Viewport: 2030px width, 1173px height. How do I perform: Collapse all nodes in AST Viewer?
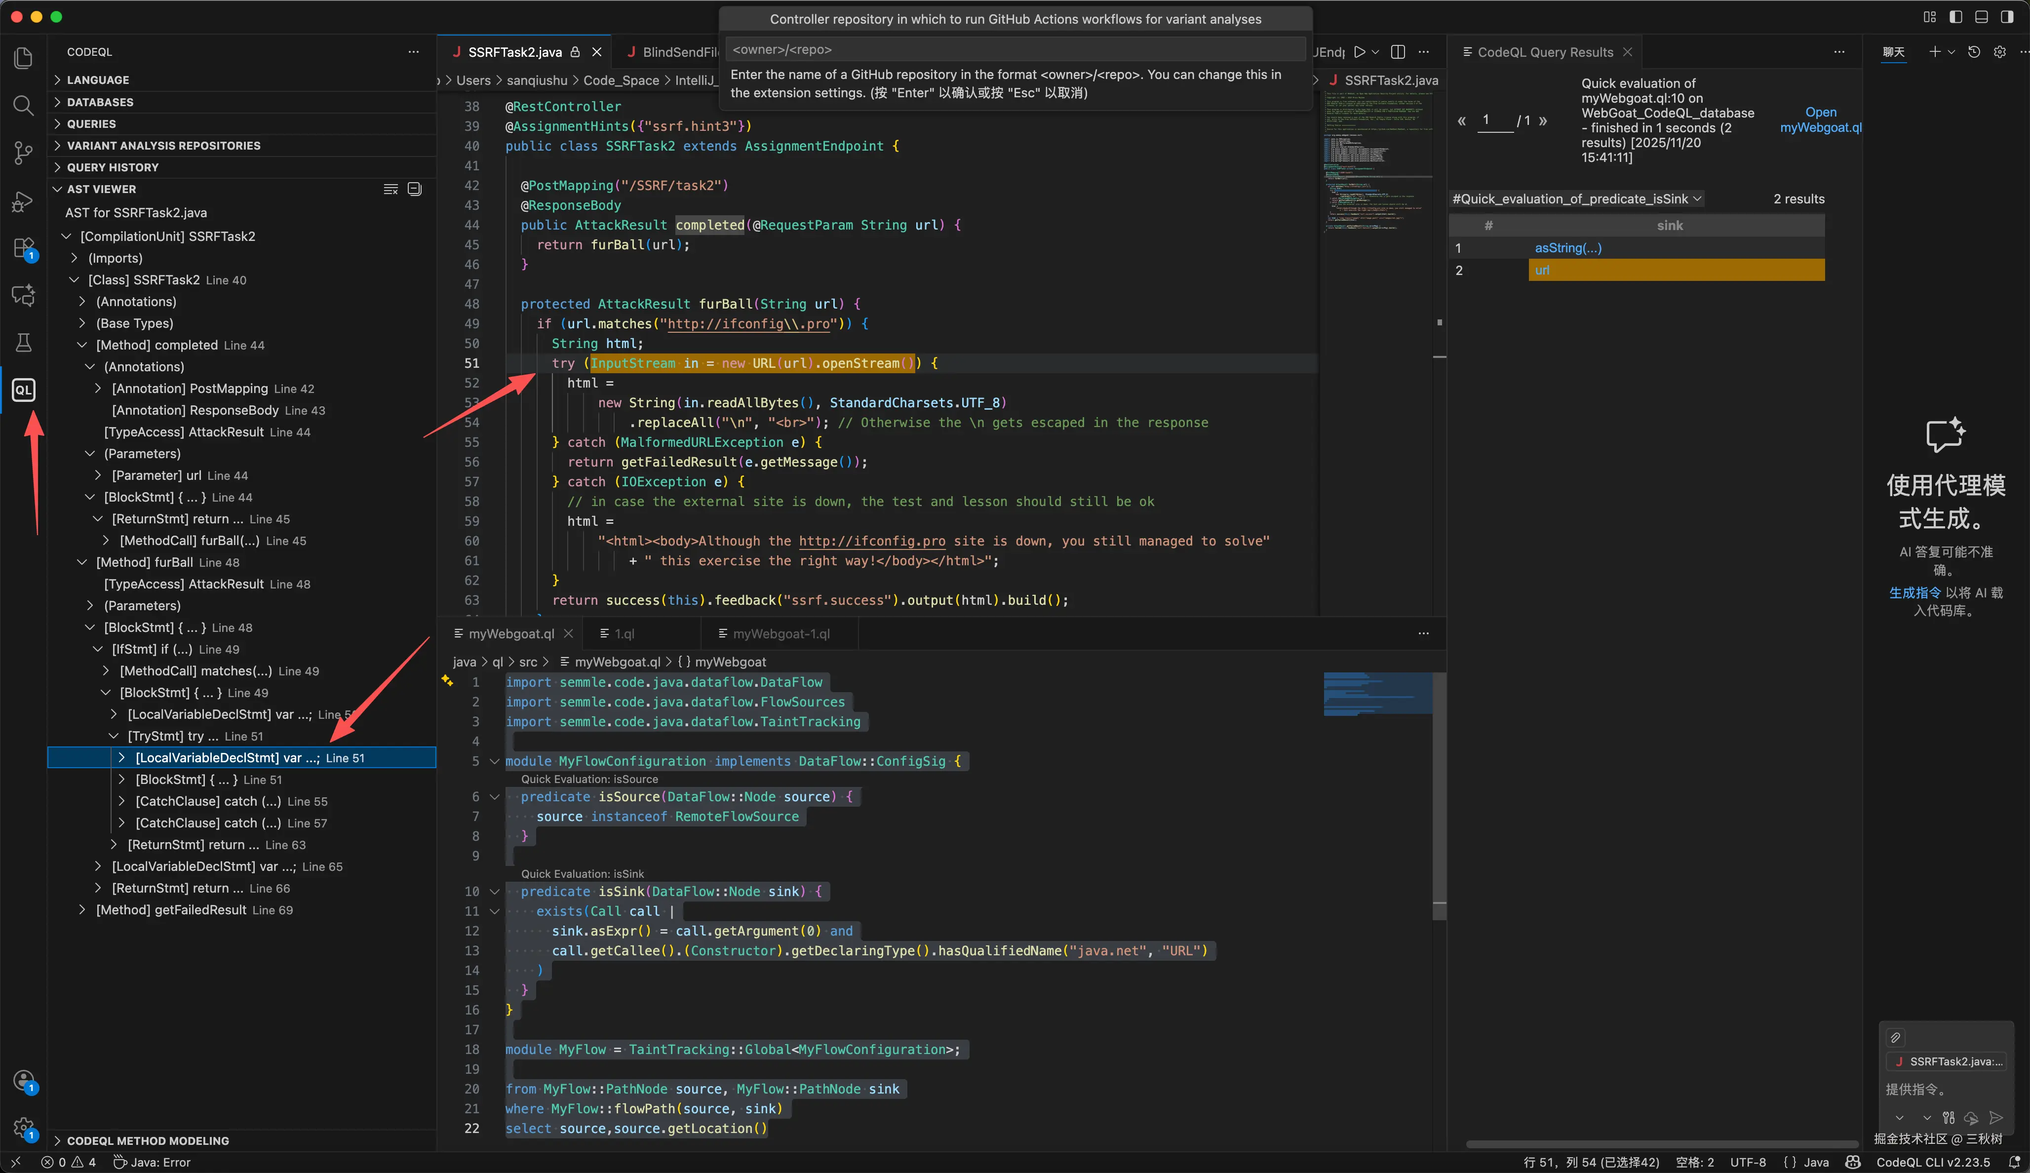point(415,189)
